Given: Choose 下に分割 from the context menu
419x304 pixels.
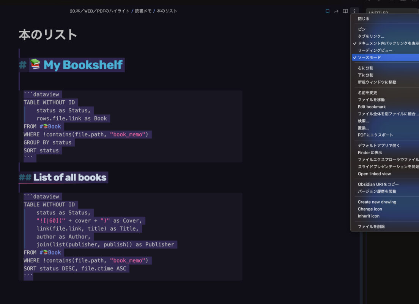Looking at the screenshot, I should coord(365,75).
